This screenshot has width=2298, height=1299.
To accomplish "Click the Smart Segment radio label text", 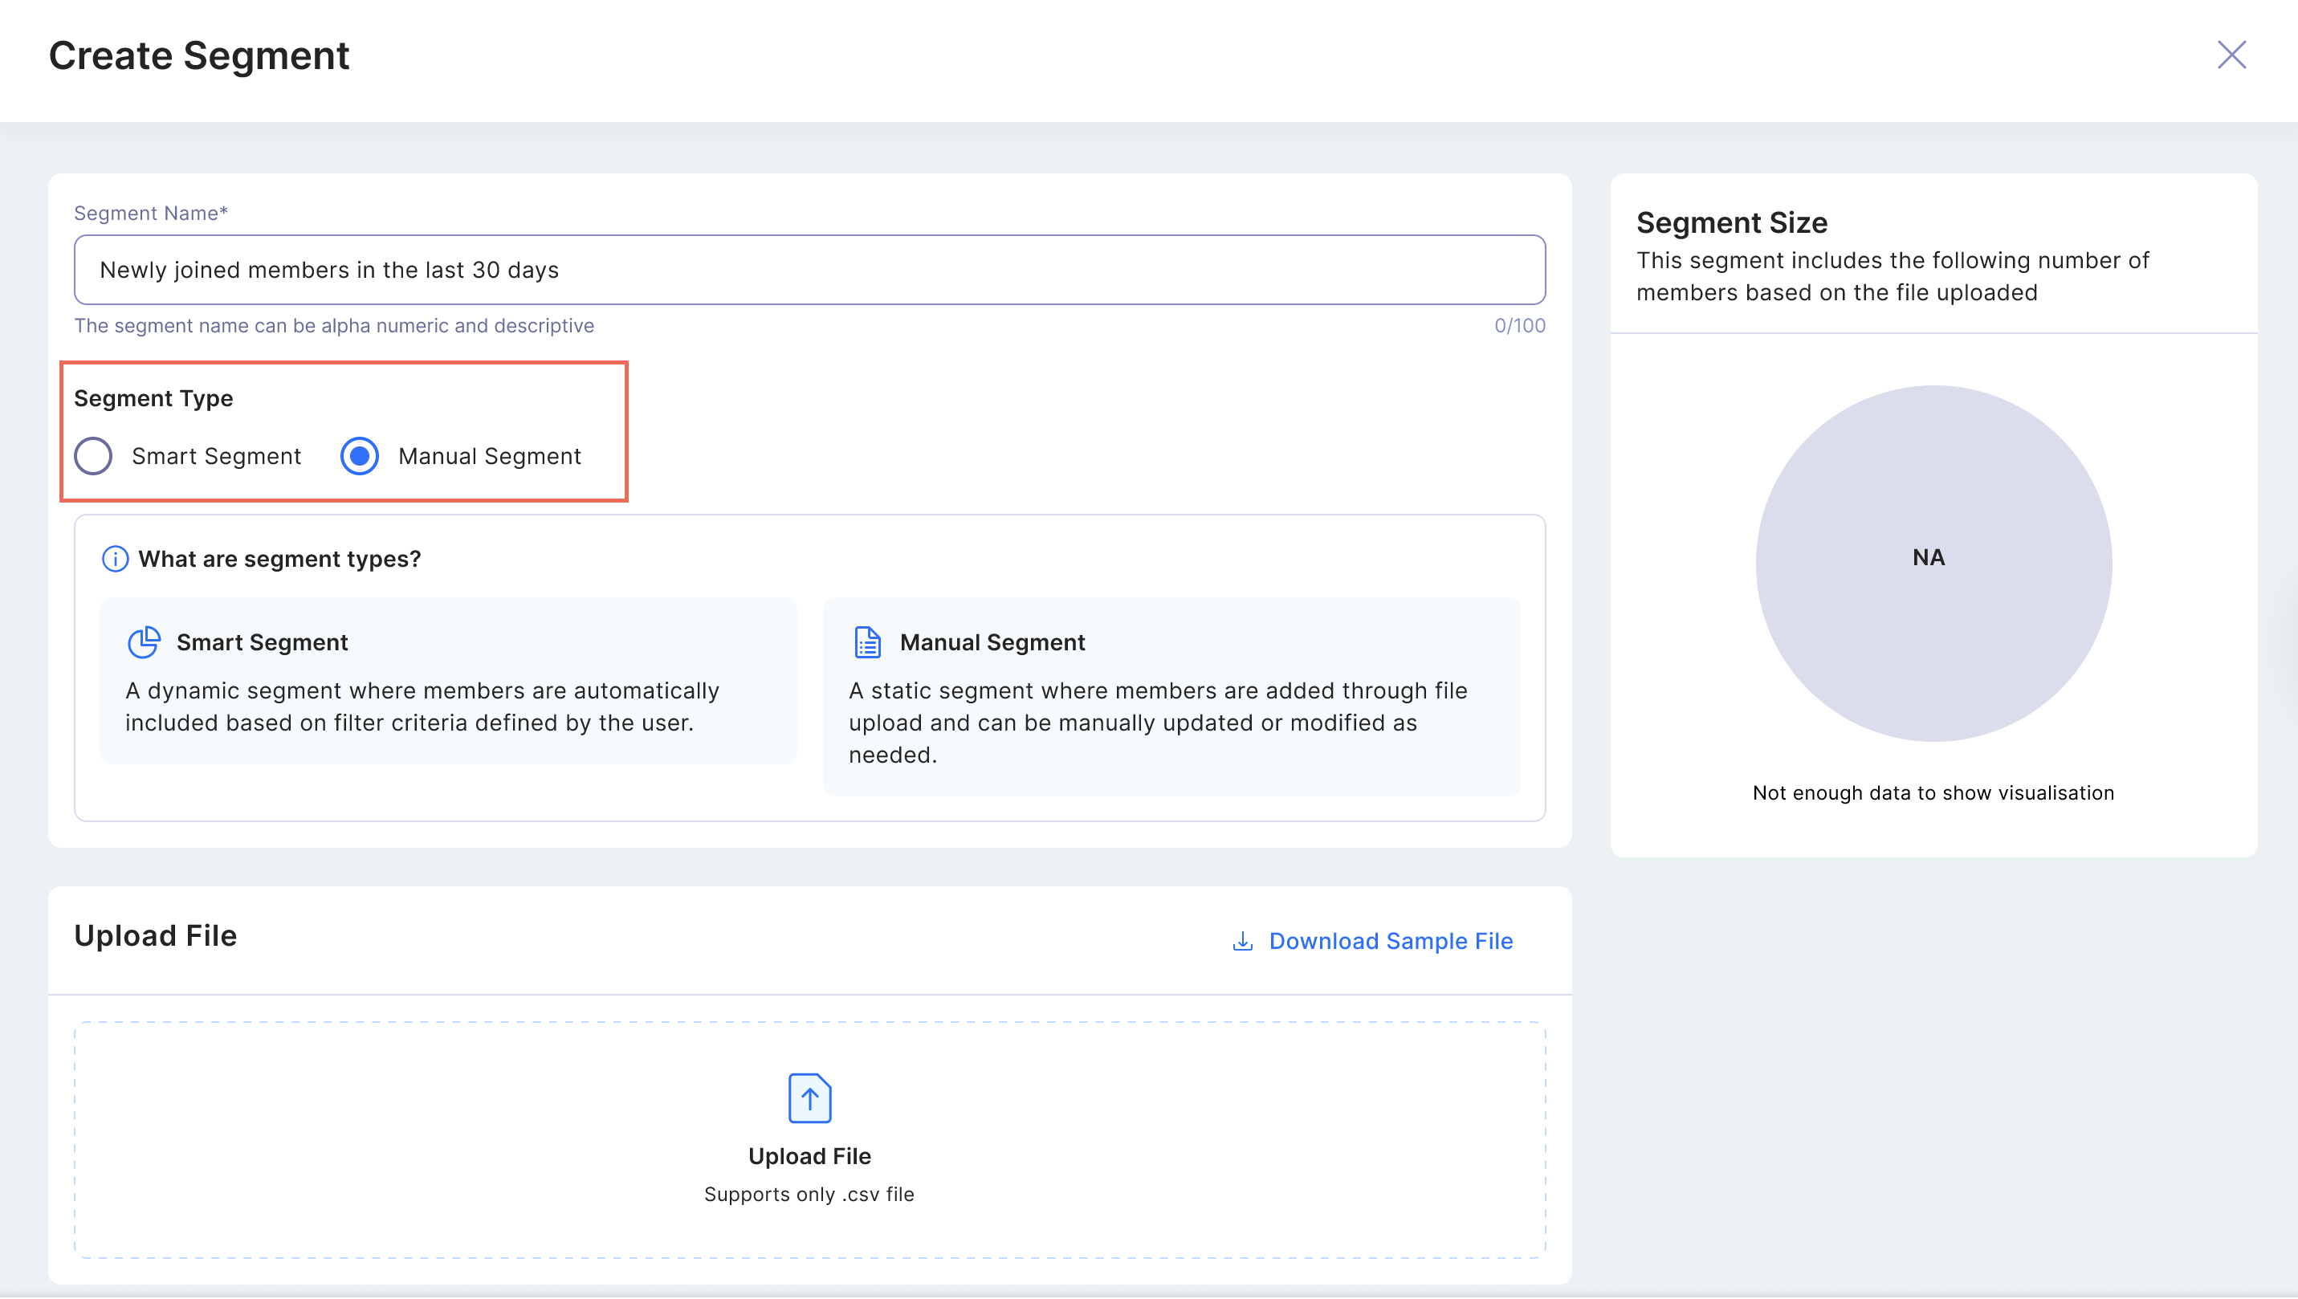I will 216,456.
